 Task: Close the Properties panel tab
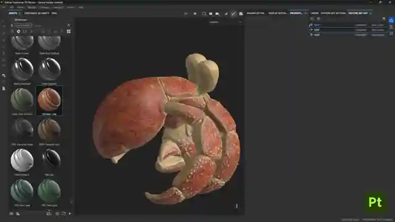pyautogui.click(x=306, y=13)
